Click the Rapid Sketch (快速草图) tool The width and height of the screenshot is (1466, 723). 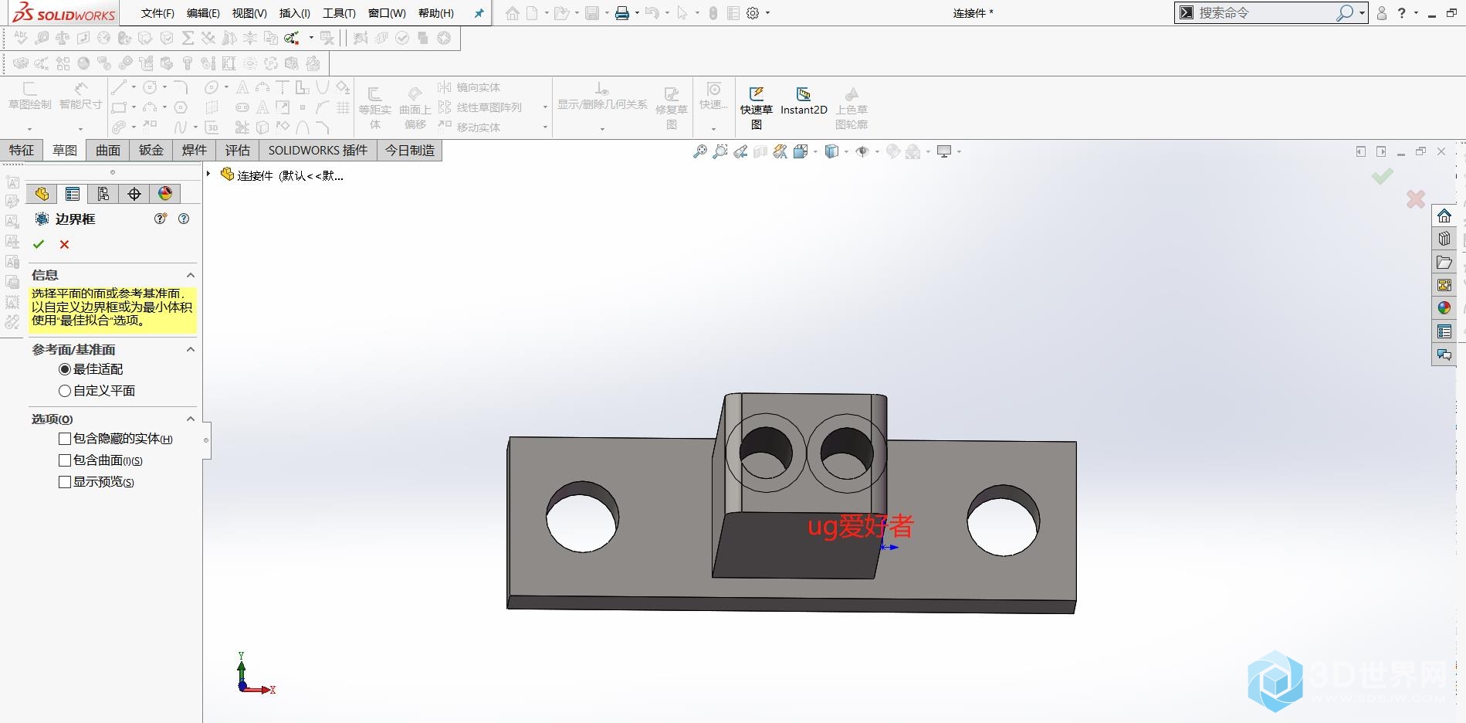[x=757, y=107]
